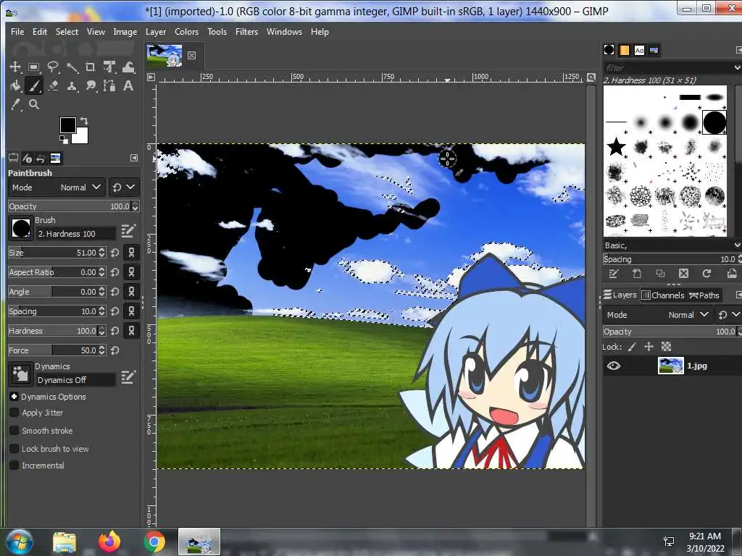Open the Layer menu
742x556 pixels.
156,32
